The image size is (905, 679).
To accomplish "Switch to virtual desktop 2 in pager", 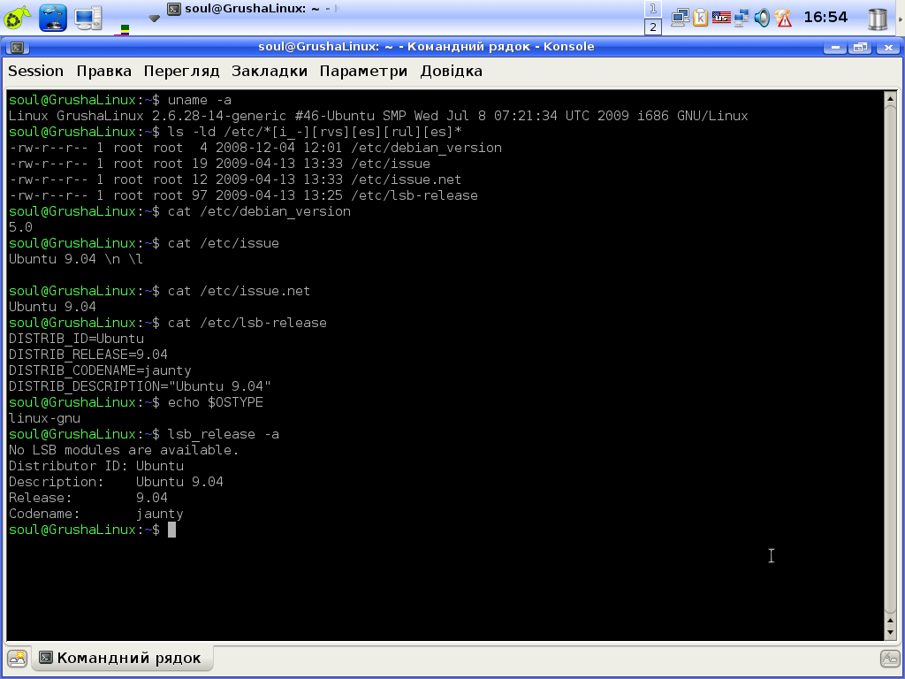I will 653,27.
